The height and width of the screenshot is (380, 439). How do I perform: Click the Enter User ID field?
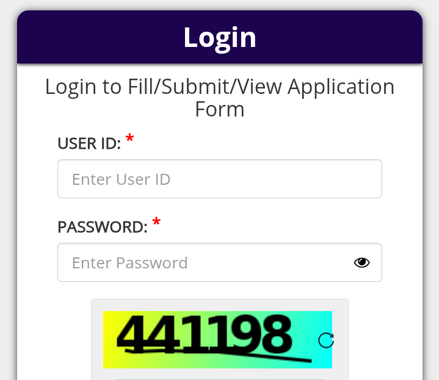219,179
